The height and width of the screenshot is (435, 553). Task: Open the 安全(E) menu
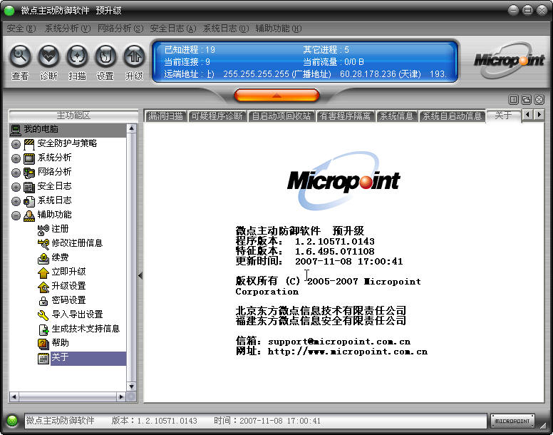click(x=21, y=29)
